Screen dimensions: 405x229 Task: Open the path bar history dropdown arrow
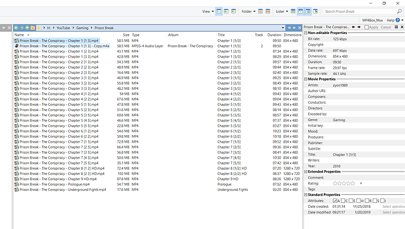point(283,28)
